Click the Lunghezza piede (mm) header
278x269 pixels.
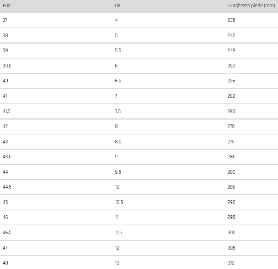click(251, 6)
